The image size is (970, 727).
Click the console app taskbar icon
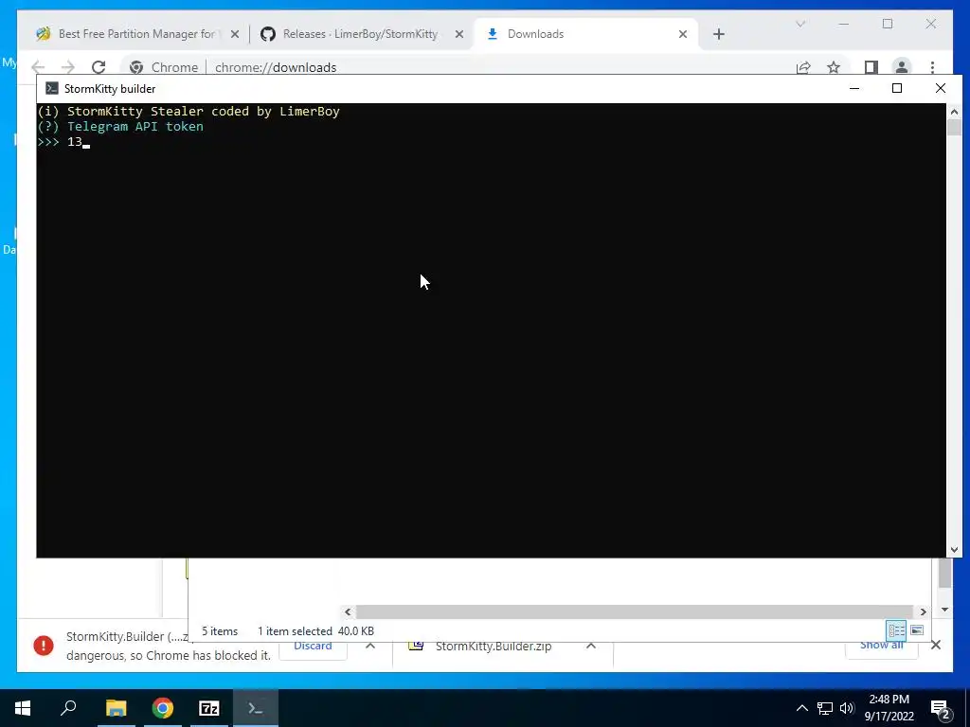256,708
